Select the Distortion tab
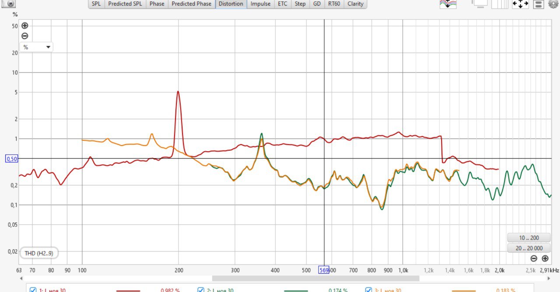The width and height of the screenshot is (560, 292). 231,4
